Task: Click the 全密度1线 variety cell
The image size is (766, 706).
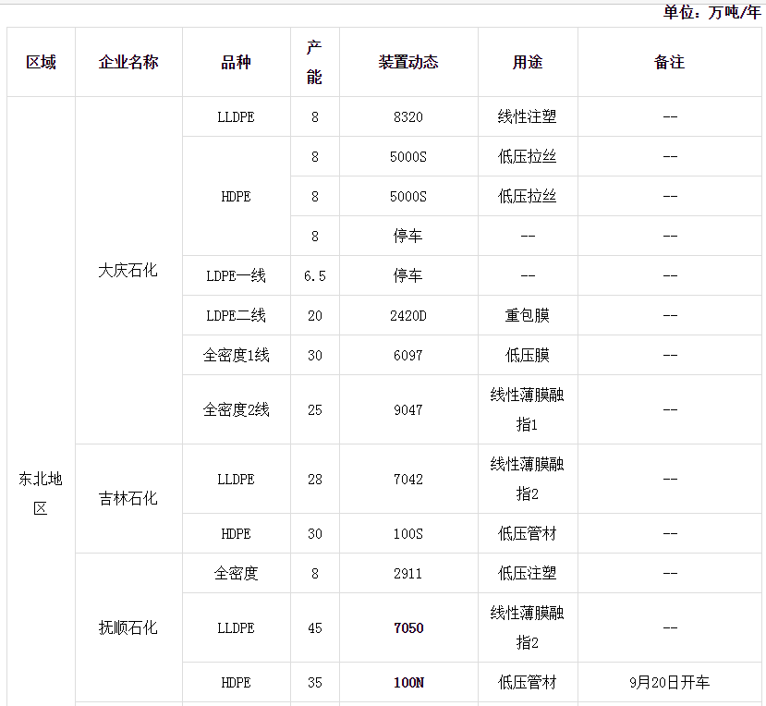Action: 236,355
